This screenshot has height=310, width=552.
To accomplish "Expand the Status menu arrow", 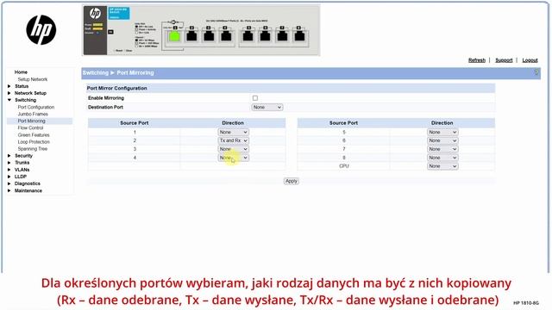I will coord(9,86).
